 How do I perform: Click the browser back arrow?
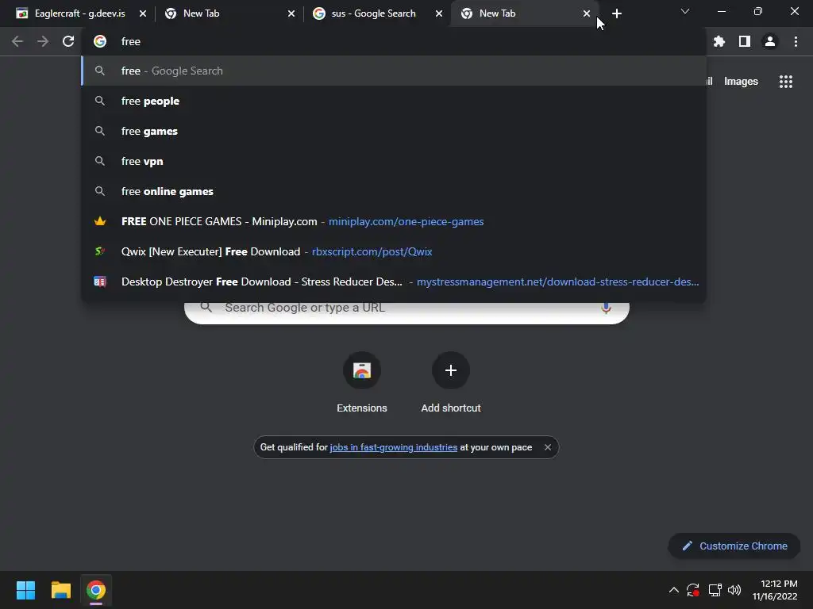17,41
